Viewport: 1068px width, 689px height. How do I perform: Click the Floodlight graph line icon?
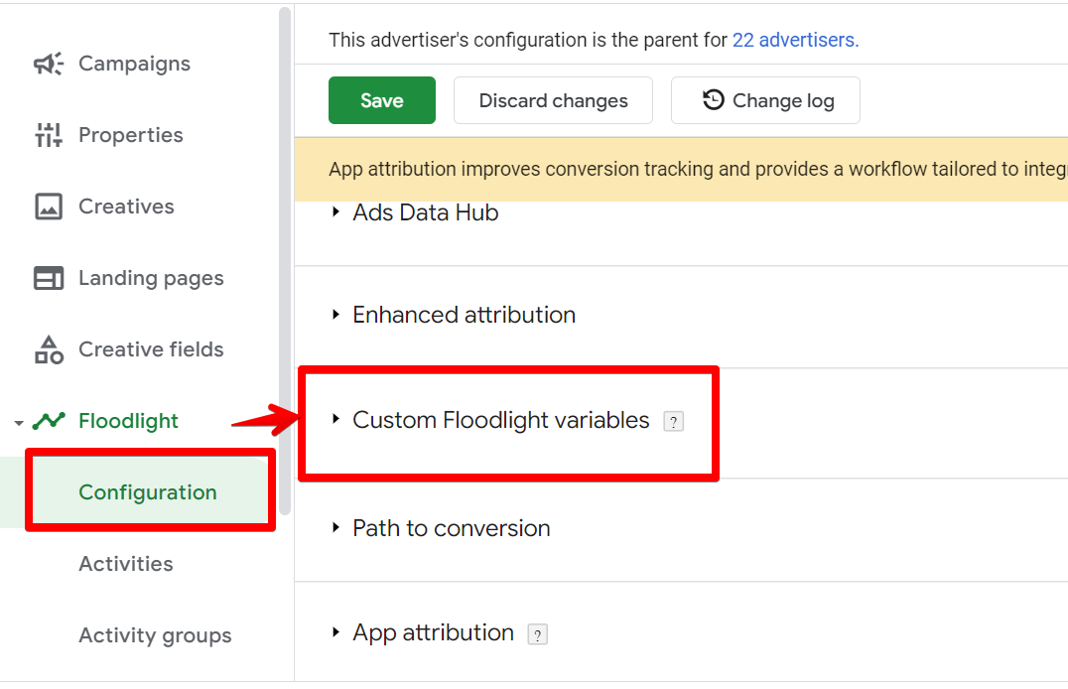[49, 421]
